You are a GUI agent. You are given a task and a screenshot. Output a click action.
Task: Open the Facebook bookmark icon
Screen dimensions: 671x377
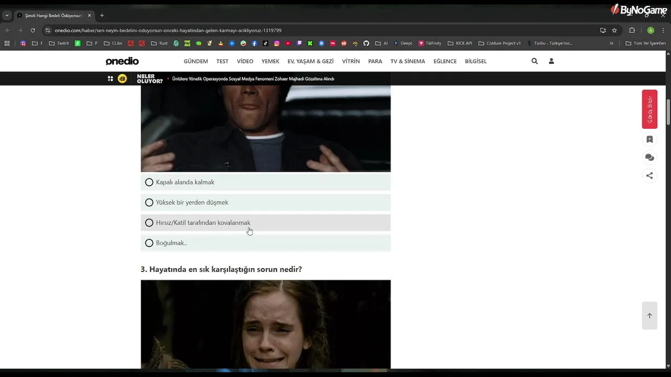point(254,43)
